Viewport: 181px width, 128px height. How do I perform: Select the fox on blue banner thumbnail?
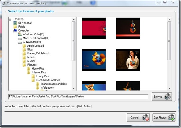(x=94, y=86)
